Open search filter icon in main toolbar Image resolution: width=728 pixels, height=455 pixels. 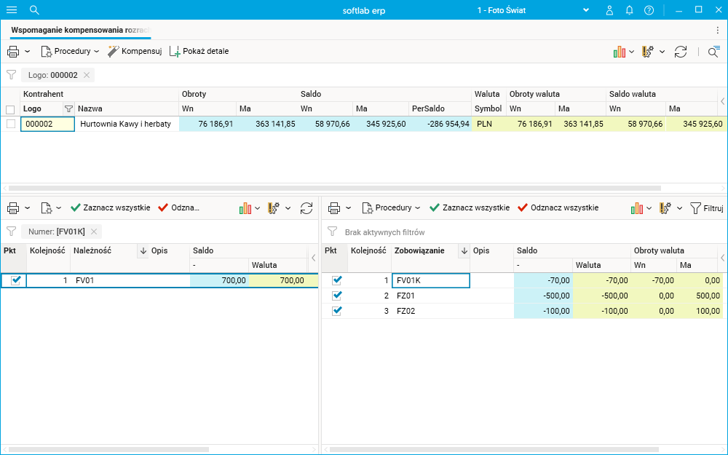713,52
